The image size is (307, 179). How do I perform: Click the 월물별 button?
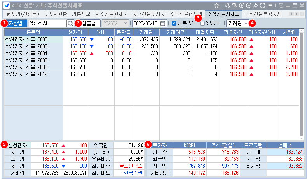click(x=90, y=23)
